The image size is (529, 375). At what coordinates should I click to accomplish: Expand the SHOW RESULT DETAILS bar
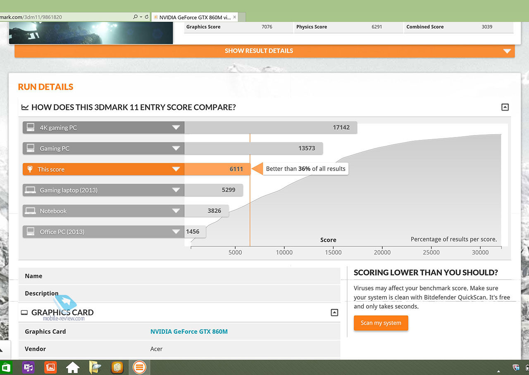click(x=264, y=51)
